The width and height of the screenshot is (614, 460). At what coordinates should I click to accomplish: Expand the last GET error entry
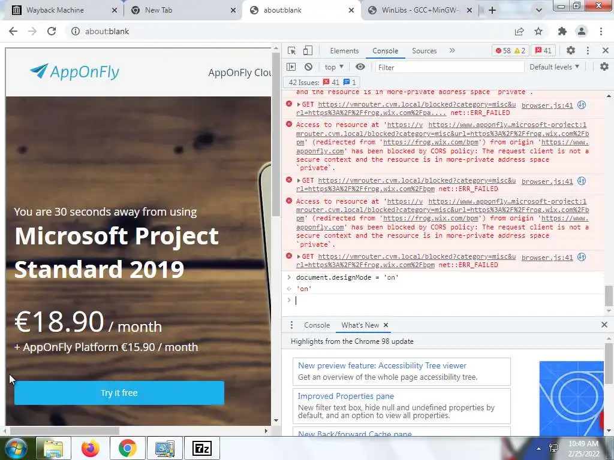(x=299, y=256)
